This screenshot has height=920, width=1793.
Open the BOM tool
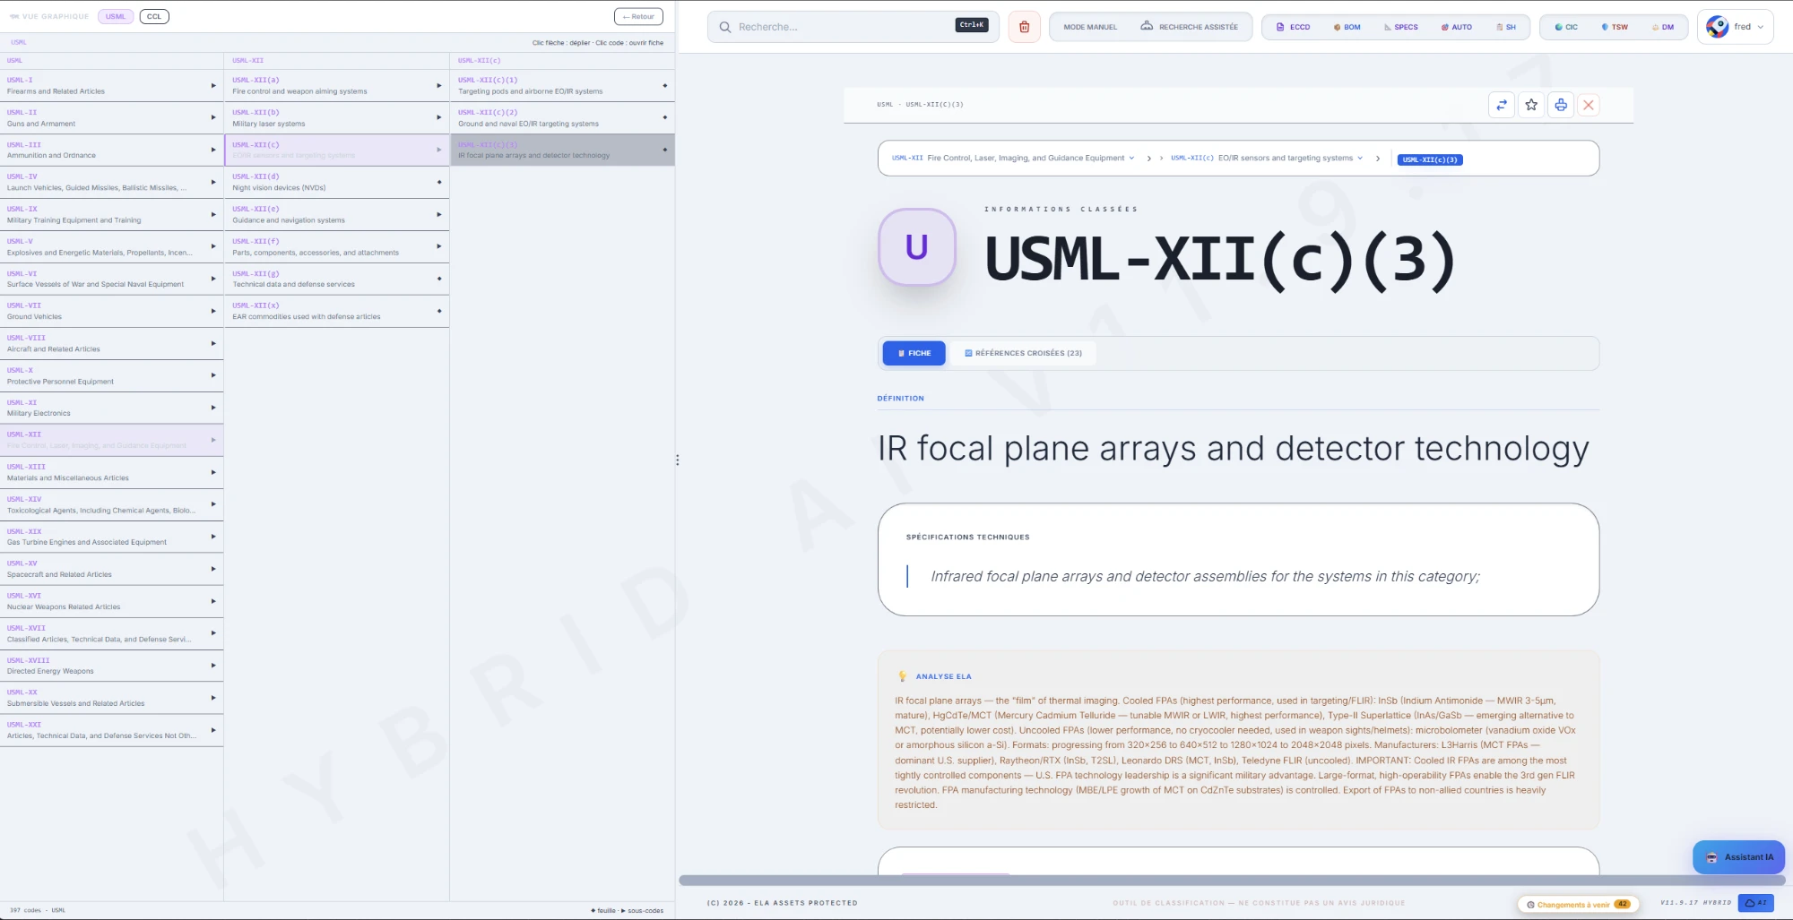[x=1347, y=27]
